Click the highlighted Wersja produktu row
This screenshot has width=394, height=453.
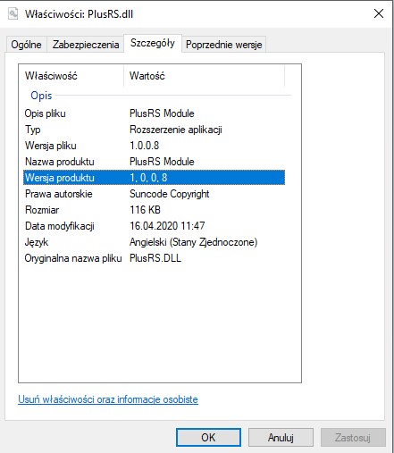point(154,178)
